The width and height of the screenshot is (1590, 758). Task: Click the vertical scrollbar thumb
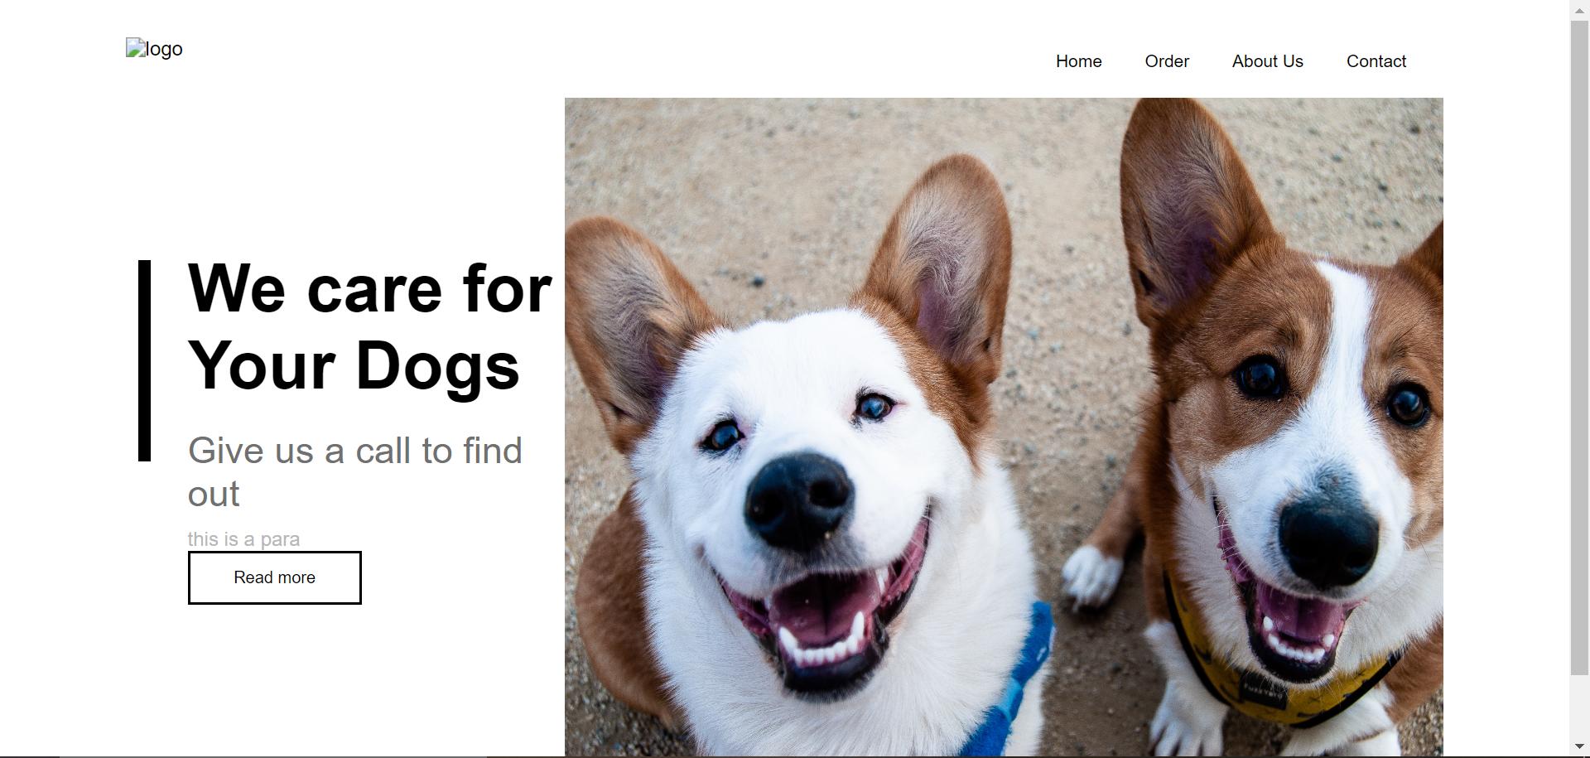1580,345
